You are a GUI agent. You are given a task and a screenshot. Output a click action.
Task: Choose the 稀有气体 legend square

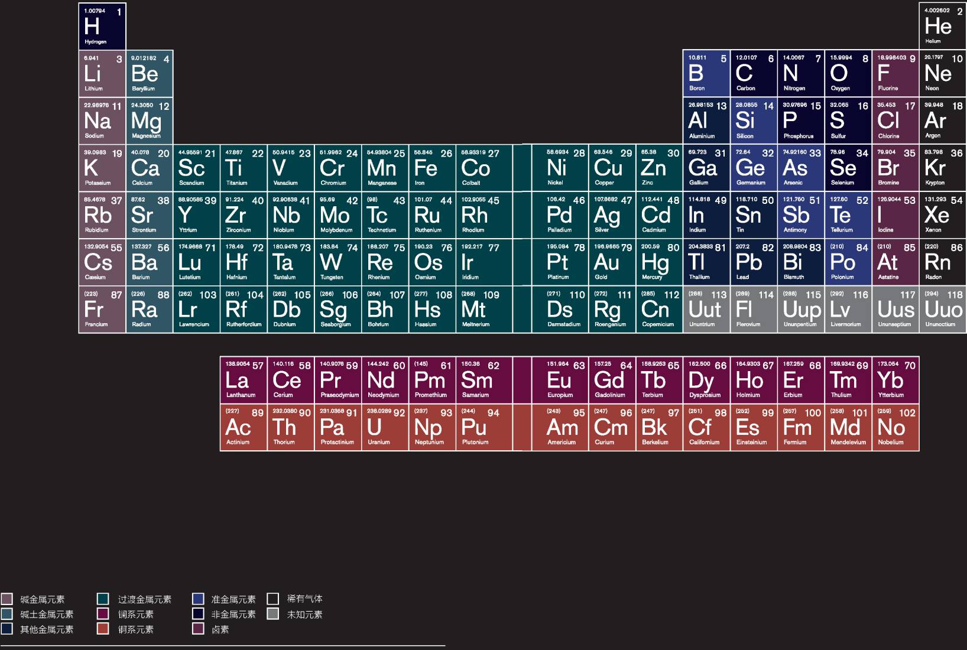click(x=272, y=599)
